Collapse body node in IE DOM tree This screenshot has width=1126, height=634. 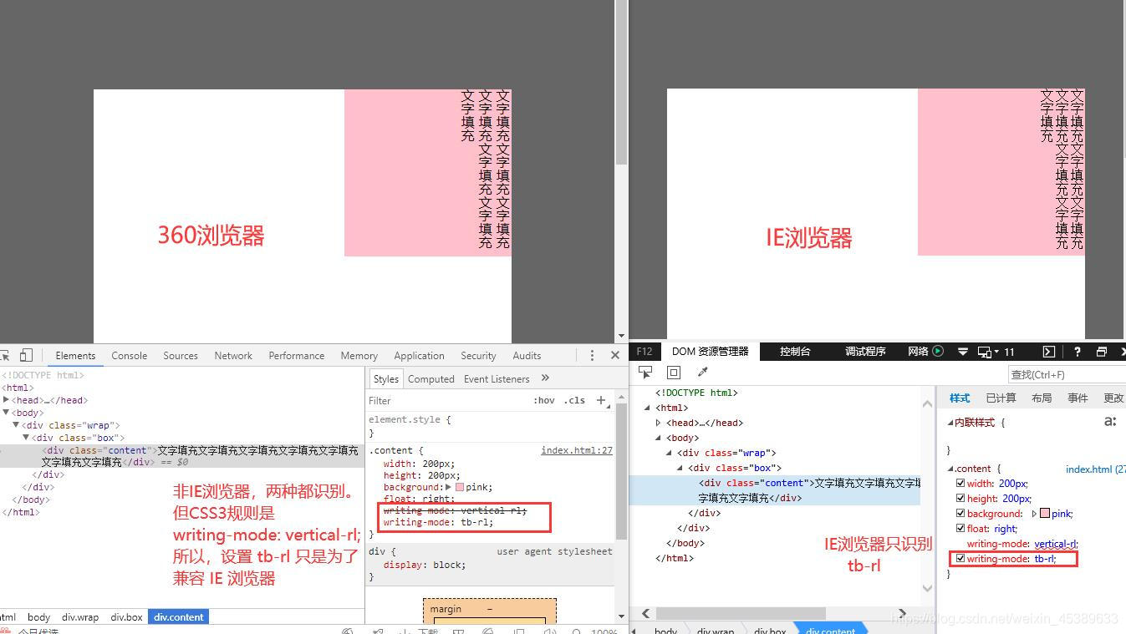pyautogui.click(x=659, y=438)
